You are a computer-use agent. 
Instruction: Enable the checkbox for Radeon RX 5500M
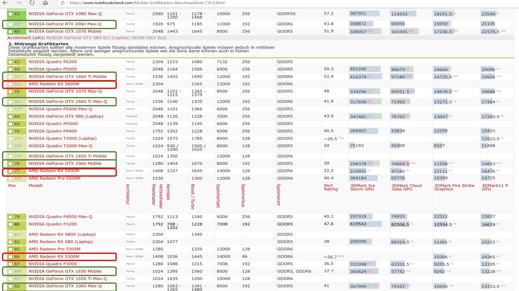coord(11,171)
